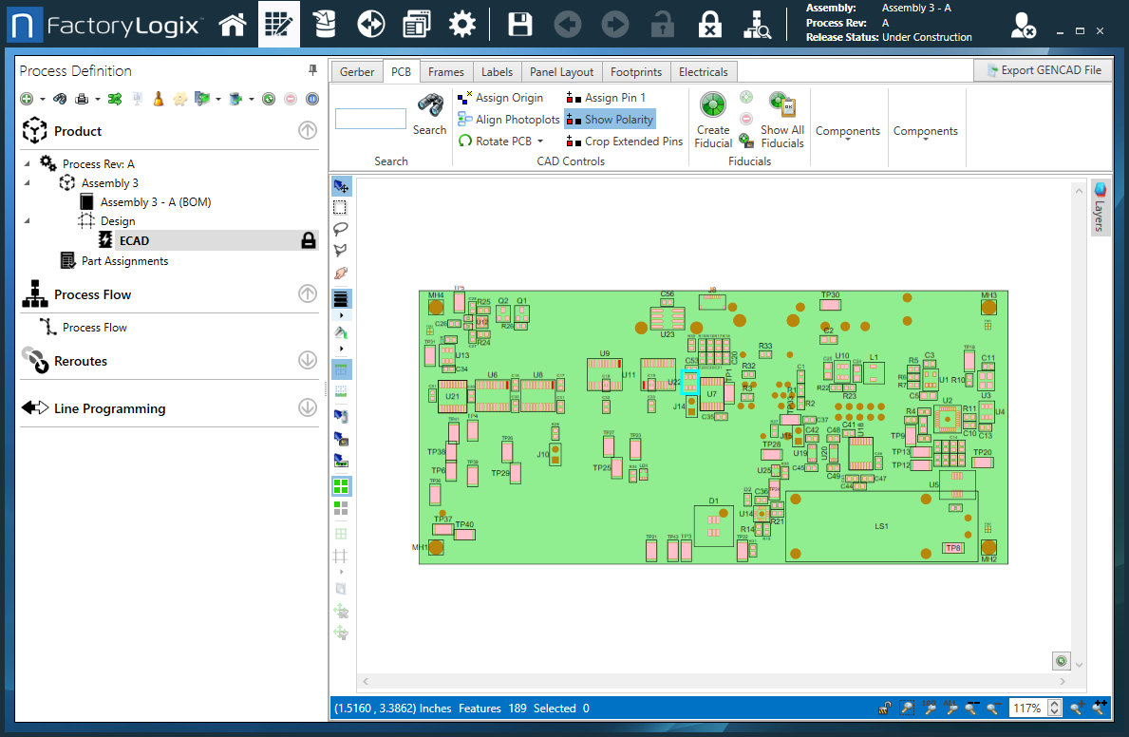Open the Footprints tab
Screen dimensions: 1129x737
[635, 70]
